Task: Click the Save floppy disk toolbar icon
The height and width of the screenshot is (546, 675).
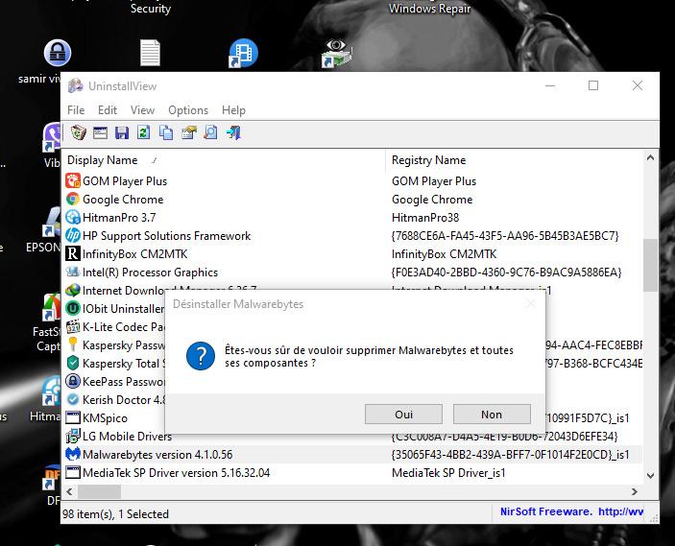Action: (x=122, y=132)
